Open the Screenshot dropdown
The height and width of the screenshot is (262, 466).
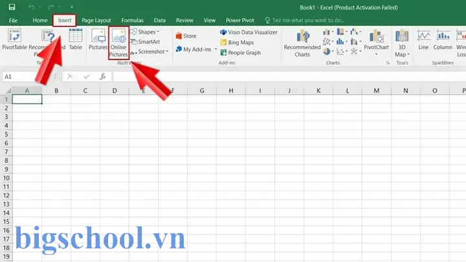(150, 52)
